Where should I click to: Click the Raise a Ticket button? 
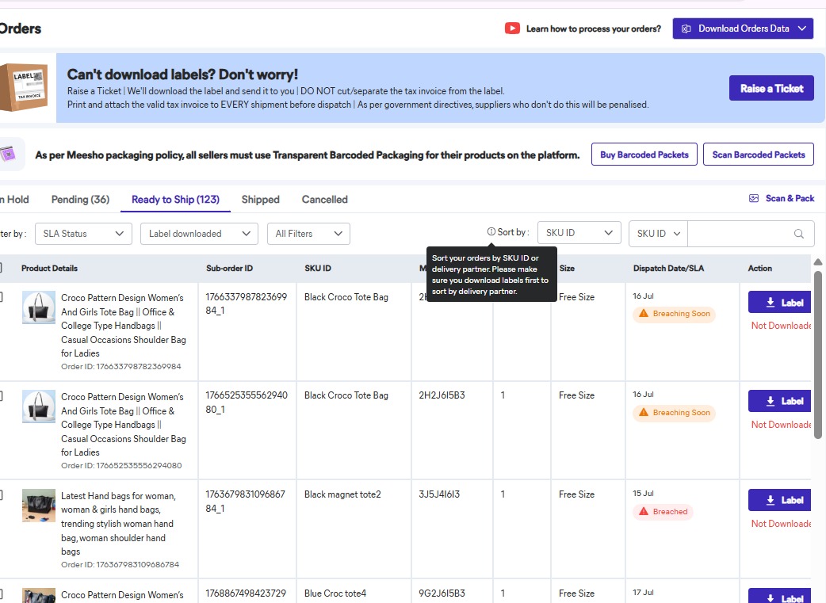coord(771,89)
